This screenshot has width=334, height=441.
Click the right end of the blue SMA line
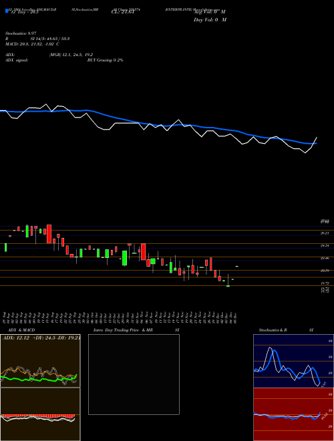pyautogui.click(x=316, y=144)
